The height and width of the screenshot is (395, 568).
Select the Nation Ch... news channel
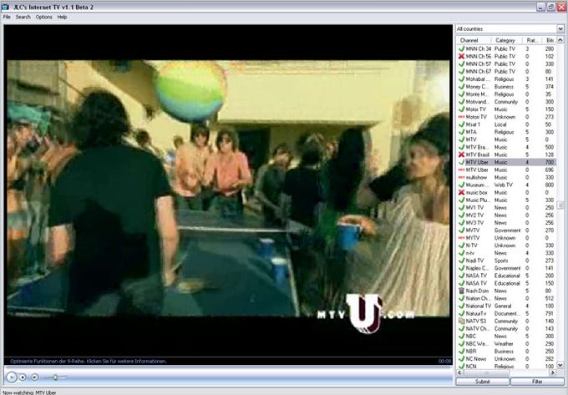(506, 298)
